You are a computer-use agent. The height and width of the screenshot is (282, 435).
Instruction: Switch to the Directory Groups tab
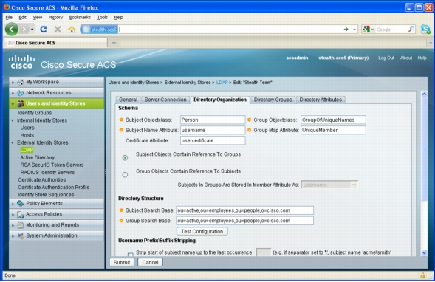(273, 100)
